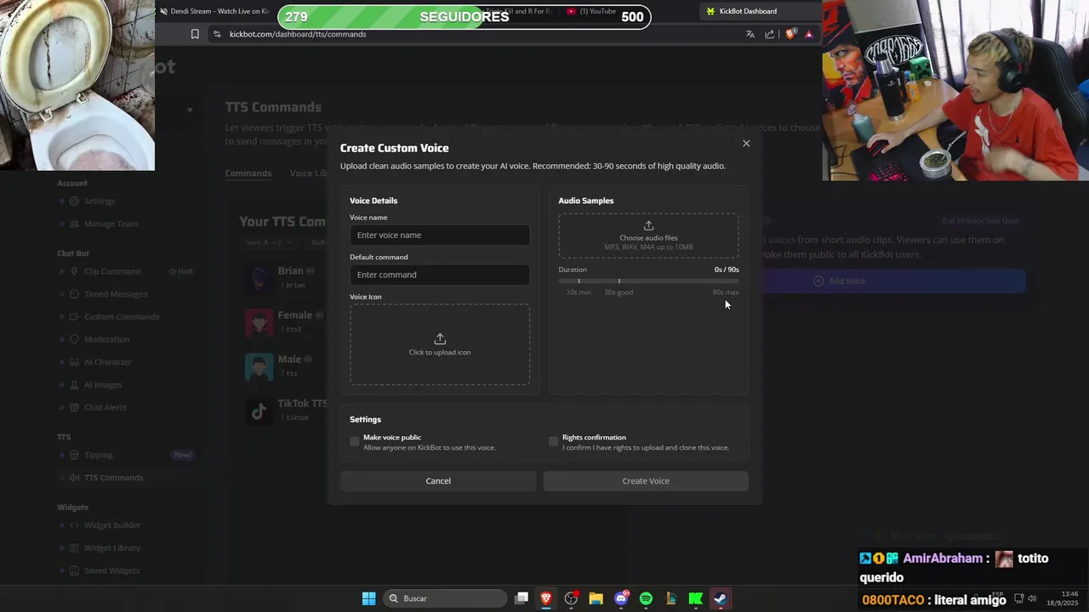Viewport: 1089px width, 612px height.
Task: Click the taskbar Buscar search box
Action: (443, 598)
